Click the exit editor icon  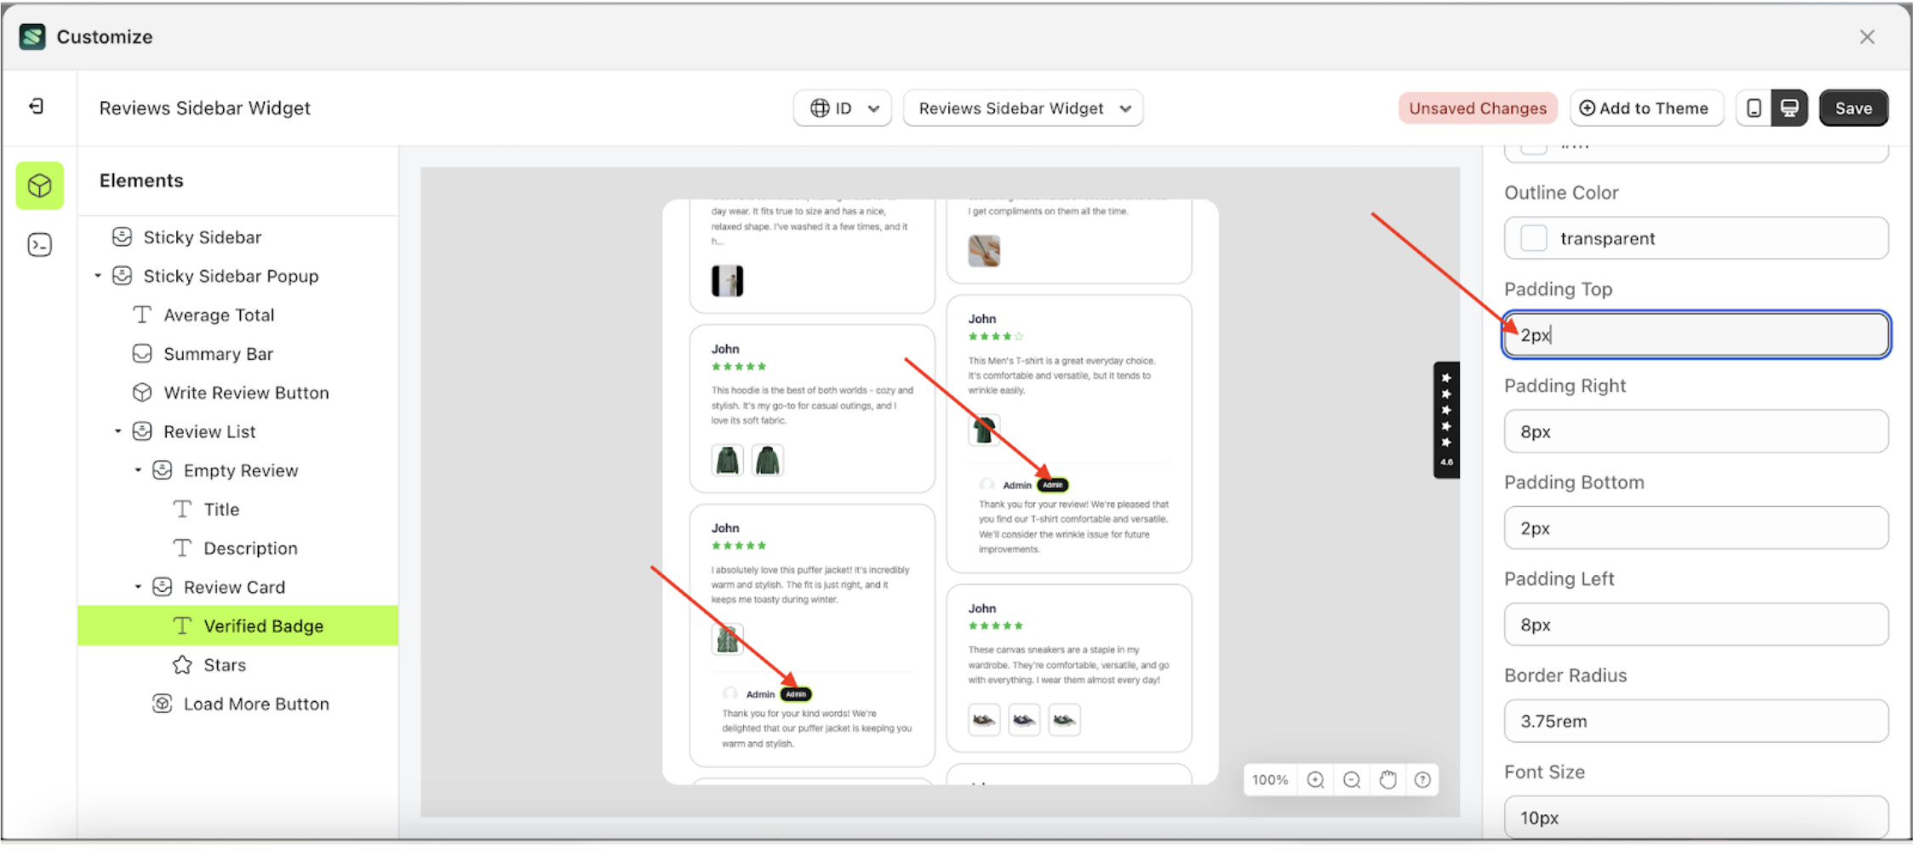(x=37, y=106)
